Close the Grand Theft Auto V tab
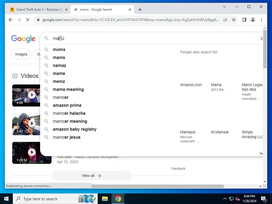The image size is (272, 204). (x=66, y=10)
